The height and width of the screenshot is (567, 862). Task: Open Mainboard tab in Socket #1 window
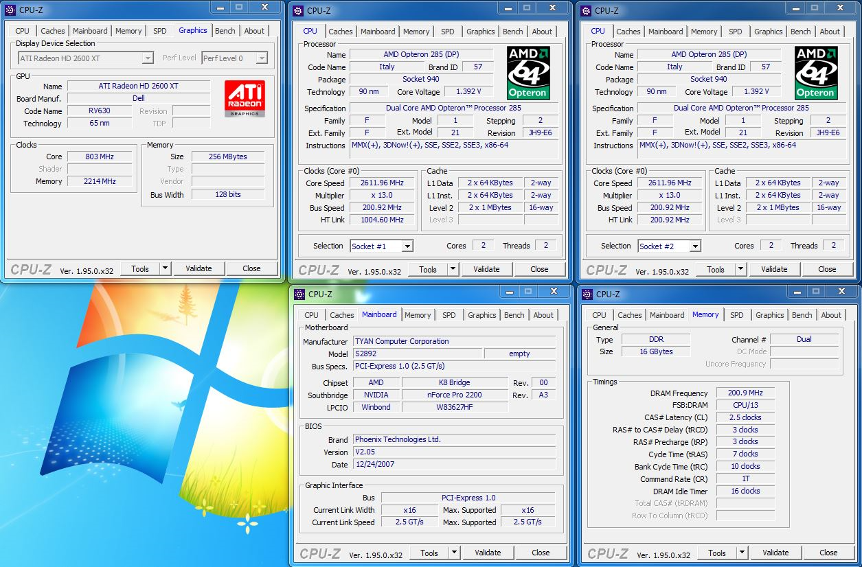378,32
